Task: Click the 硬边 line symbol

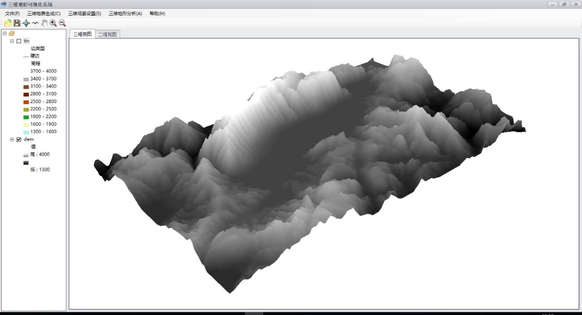Action: point(26,57)
